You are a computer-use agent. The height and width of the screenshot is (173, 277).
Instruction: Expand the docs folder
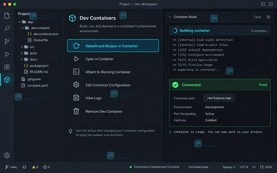[x=22, y=59]
